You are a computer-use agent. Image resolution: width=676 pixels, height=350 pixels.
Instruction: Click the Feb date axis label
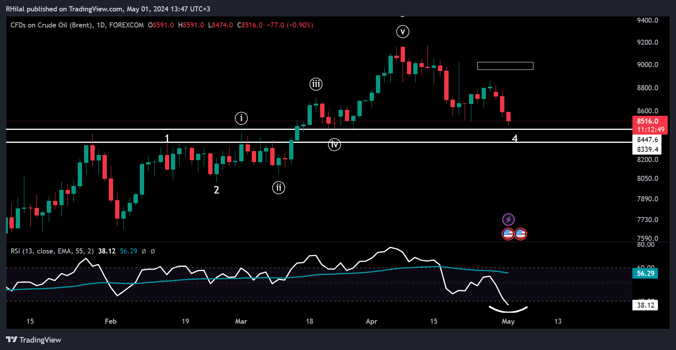coord(111,321)
